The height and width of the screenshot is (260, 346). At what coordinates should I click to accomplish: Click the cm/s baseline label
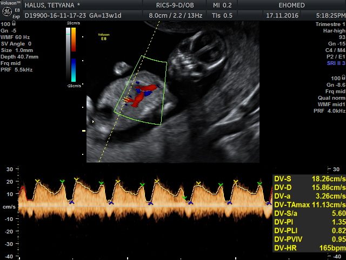tap(9, 207)
